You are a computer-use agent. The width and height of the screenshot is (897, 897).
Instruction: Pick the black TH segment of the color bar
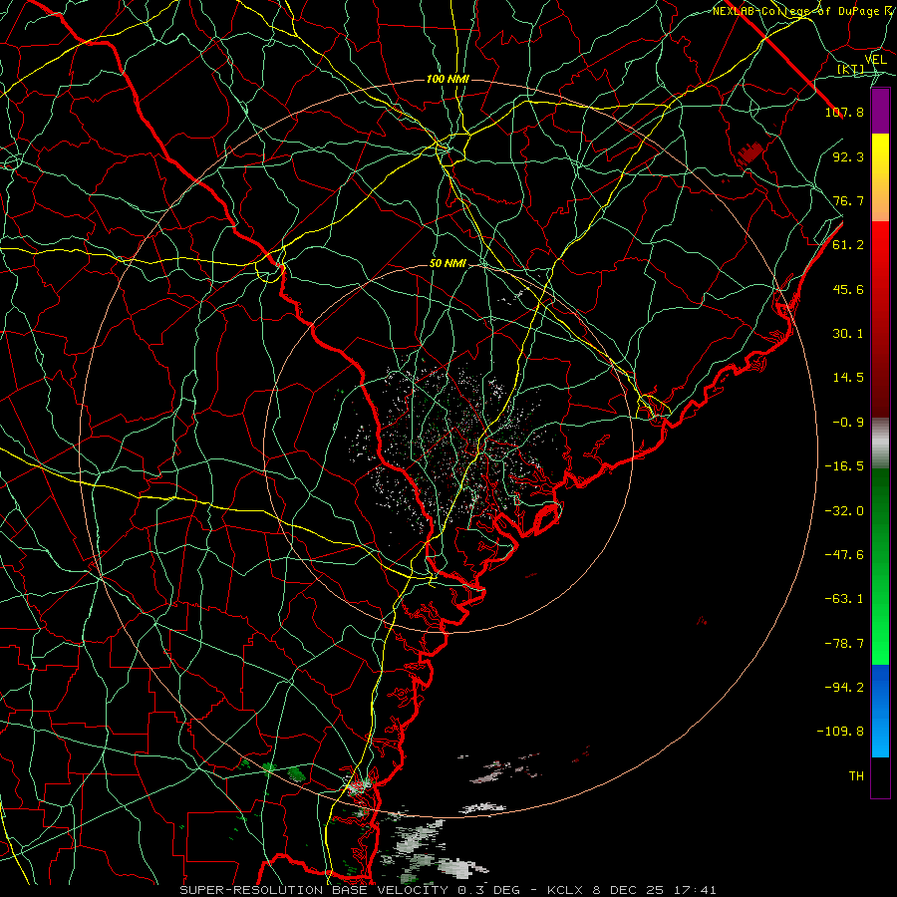tap(880, 776)
